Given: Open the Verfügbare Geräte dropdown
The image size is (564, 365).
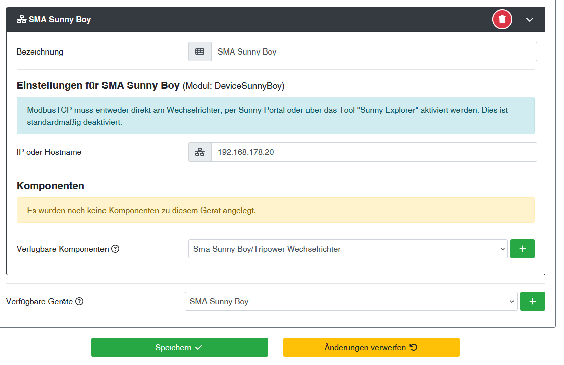Looking at the screenshot, I should click(351, 301).
